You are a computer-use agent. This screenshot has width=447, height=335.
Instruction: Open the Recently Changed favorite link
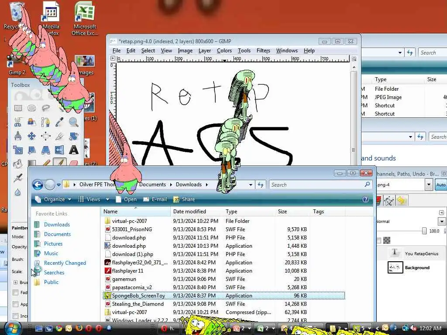65,263
